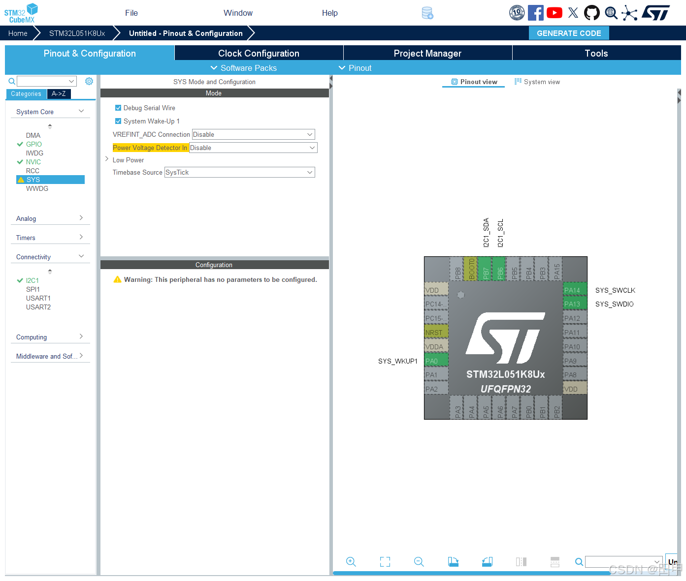686x581 pixels.
Task: Select the PA0 wake-up pin on chip
Action: [x=436, y=361]
